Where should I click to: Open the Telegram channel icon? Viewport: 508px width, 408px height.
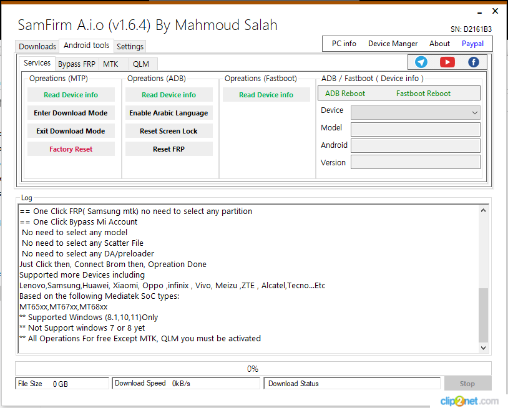[420, 62]
